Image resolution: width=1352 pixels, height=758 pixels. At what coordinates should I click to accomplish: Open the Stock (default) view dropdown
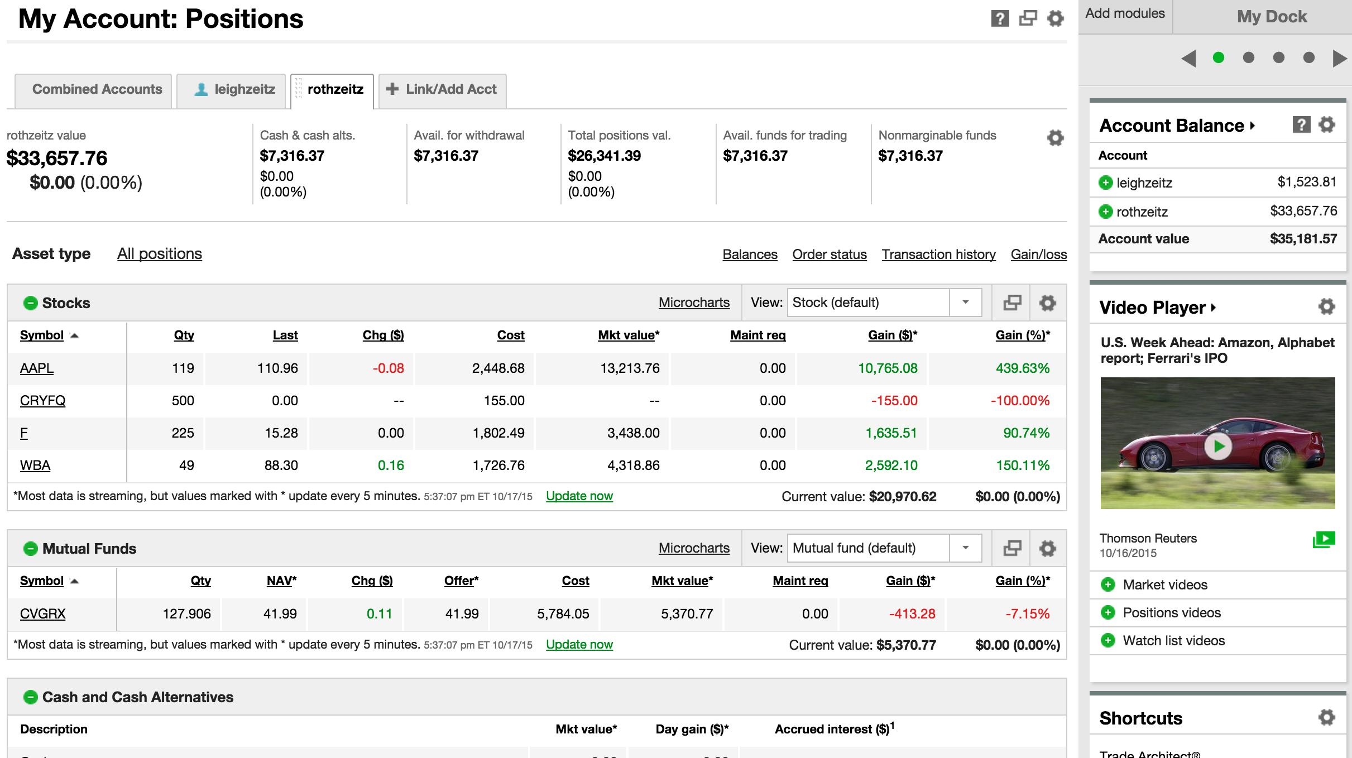965,303
